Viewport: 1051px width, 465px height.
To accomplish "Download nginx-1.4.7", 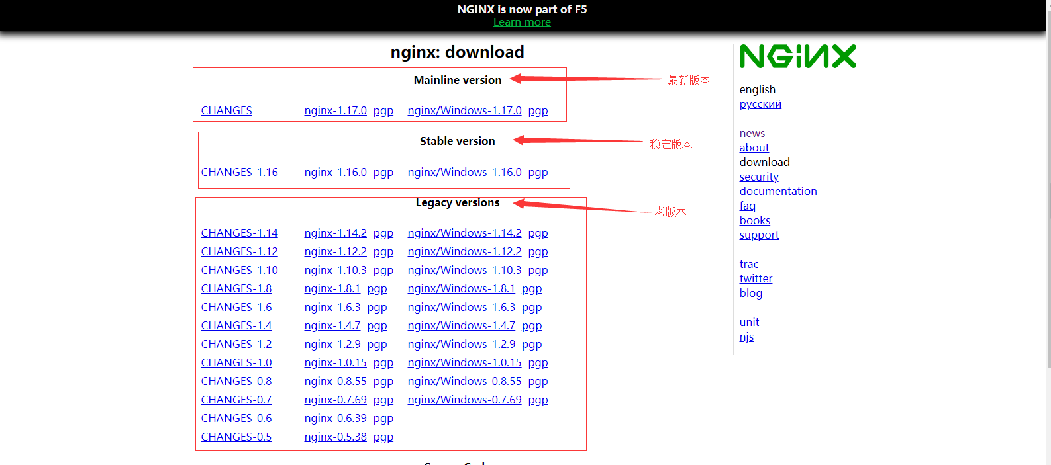I will [x=332, y=325].
